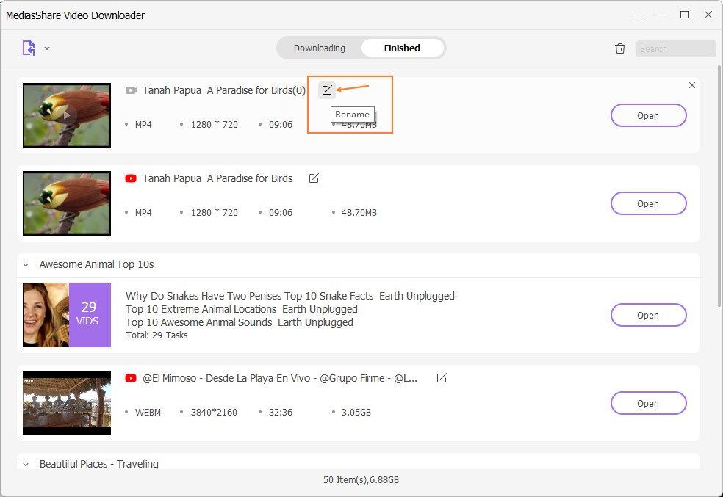Click the trash delete icon
Screen dimensions: 723x497
point(620,48)
